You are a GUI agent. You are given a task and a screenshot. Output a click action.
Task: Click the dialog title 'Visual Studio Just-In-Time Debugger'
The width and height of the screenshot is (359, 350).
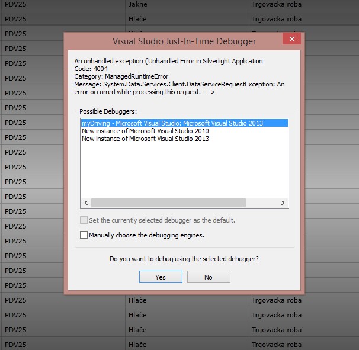[184, 41]
